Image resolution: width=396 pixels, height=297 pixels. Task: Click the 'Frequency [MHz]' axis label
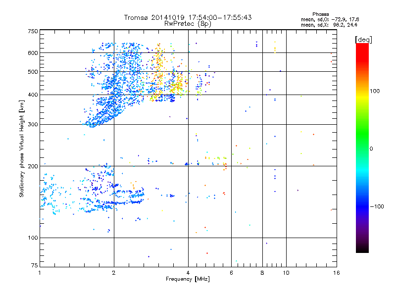[x=188, y=279]
